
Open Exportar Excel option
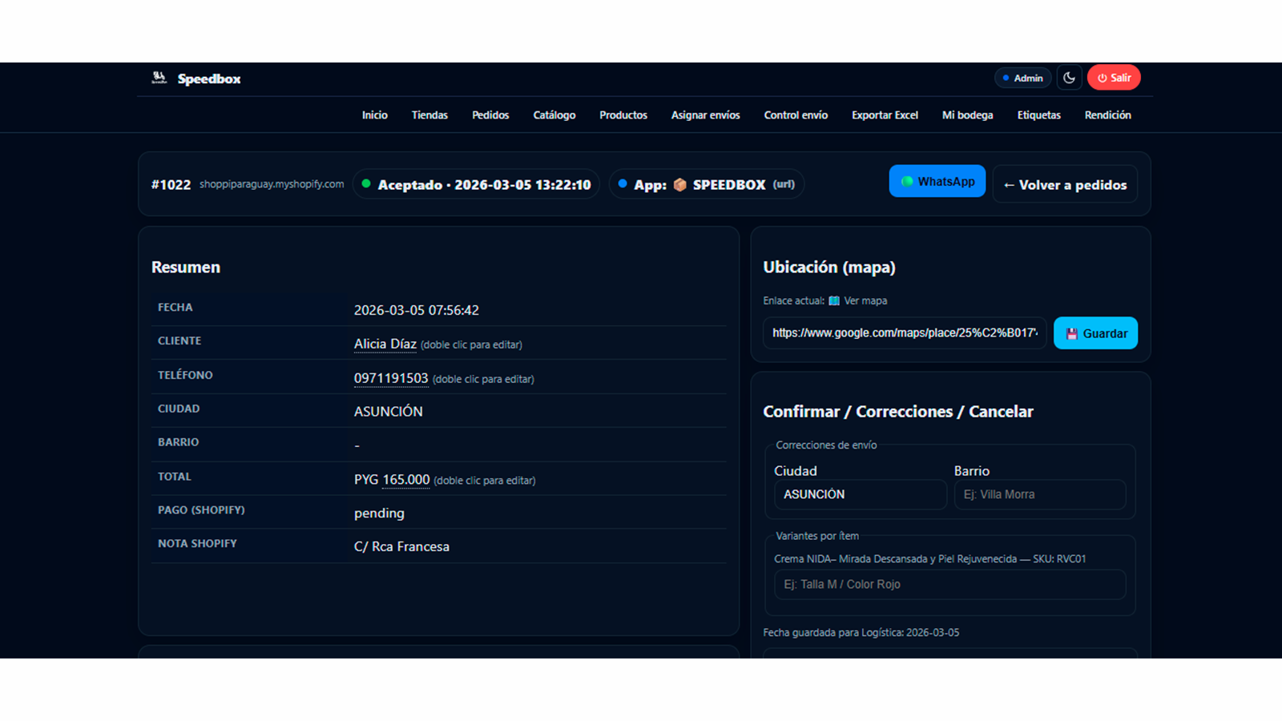885,115
